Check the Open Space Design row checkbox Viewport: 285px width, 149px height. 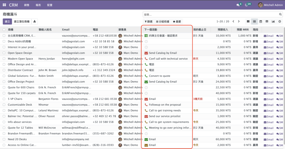pyautogui.click(x=4, y=53)
